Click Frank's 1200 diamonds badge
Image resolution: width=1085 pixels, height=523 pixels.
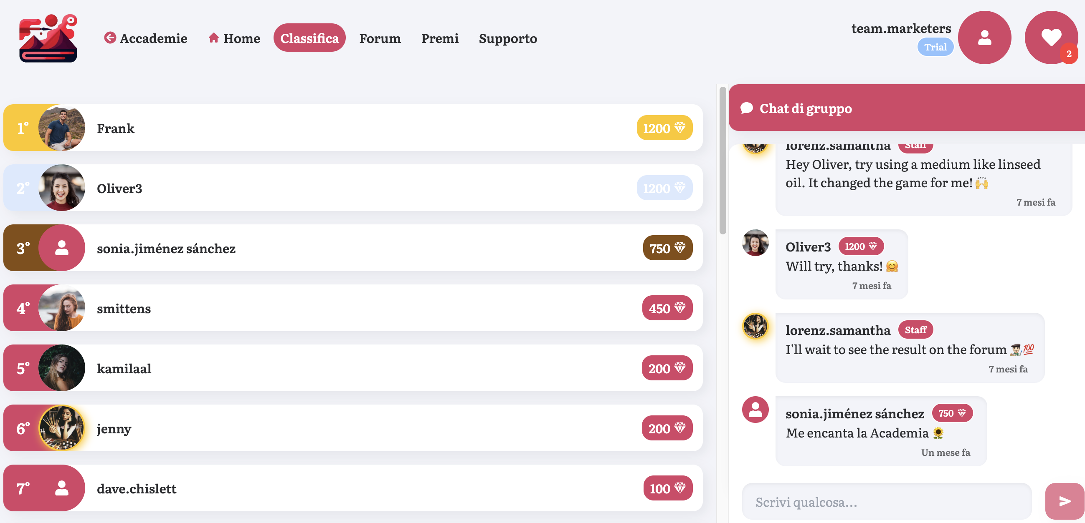pos(664,128)
